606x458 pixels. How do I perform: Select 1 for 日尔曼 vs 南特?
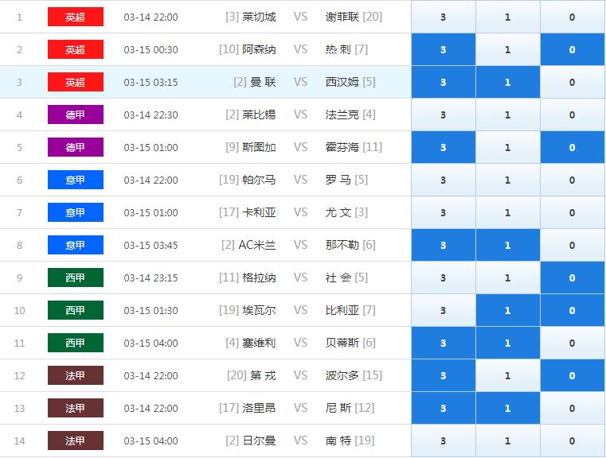point(508,441)
